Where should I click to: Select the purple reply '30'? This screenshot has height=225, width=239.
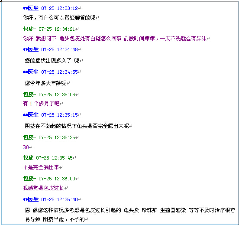pos(26,147)
